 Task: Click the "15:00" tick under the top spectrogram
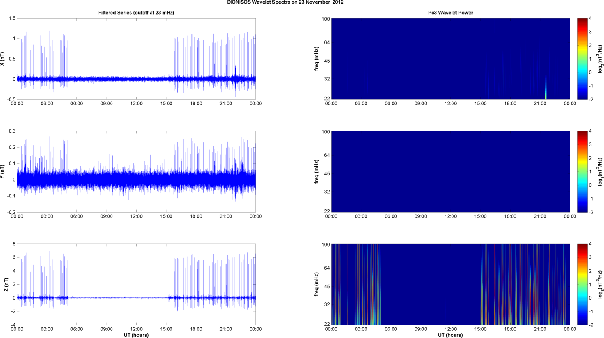(480, 104)
